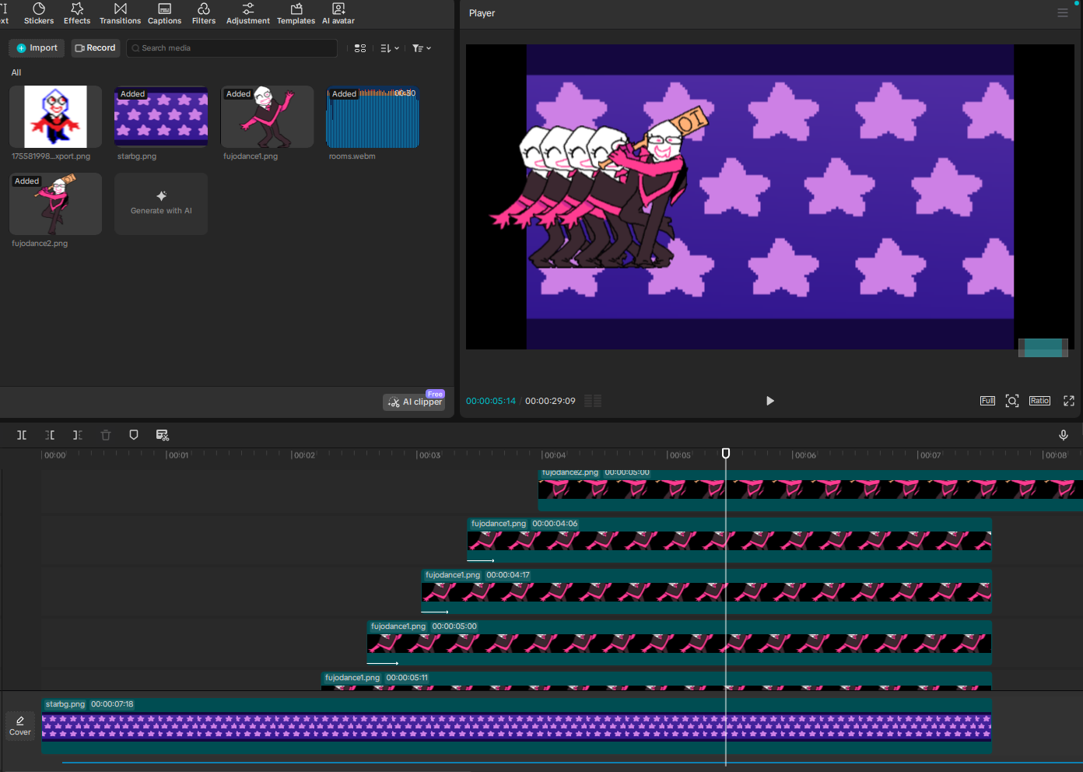Open the media sort order dropdown
Image resolution: width=1083 pixels, height=772 pixels.
tap(390, 48)
